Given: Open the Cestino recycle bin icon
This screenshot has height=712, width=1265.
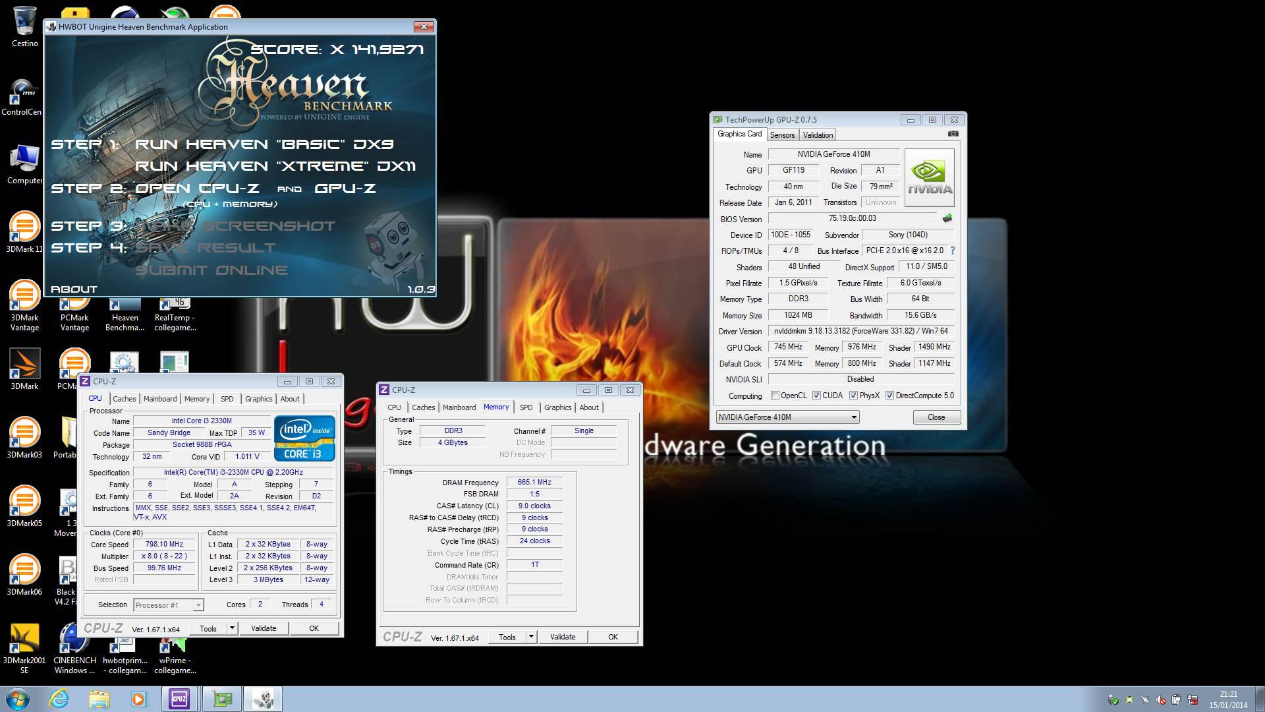Looking at the screenshot, I should [24, 25].
